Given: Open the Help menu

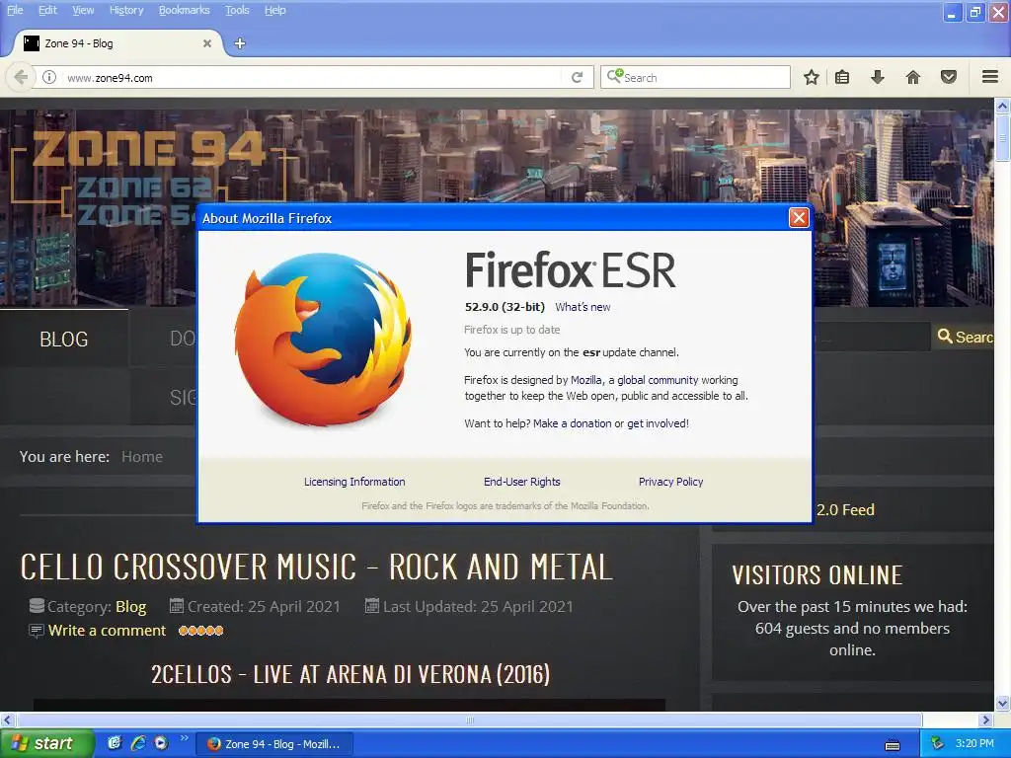Looking at the screenshot, I should (x=275, y=10).
